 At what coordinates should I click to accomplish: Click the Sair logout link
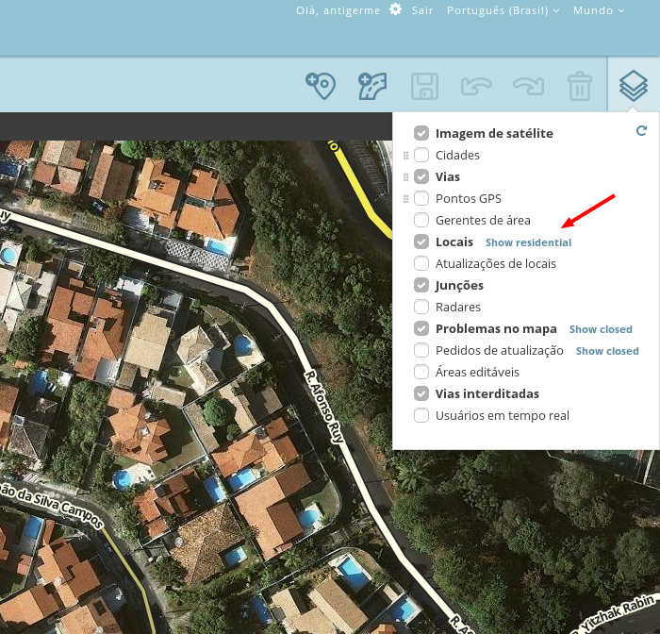pos(422,10)
